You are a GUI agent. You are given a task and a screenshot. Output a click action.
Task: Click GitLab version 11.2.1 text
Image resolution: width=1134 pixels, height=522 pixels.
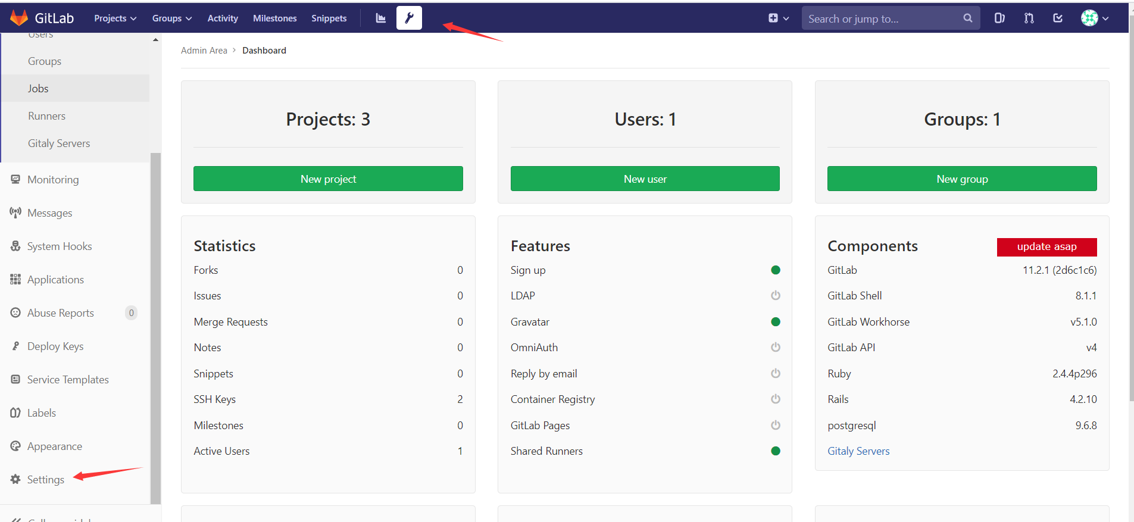pyautogui.click(x=1060, y=270)
